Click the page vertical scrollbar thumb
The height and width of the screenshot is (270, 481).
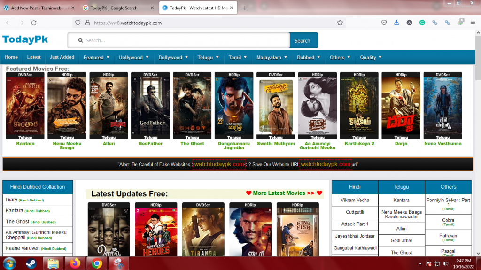478,59
